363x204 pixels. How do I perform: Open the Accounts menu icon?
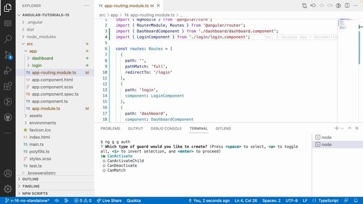point(7,173)
